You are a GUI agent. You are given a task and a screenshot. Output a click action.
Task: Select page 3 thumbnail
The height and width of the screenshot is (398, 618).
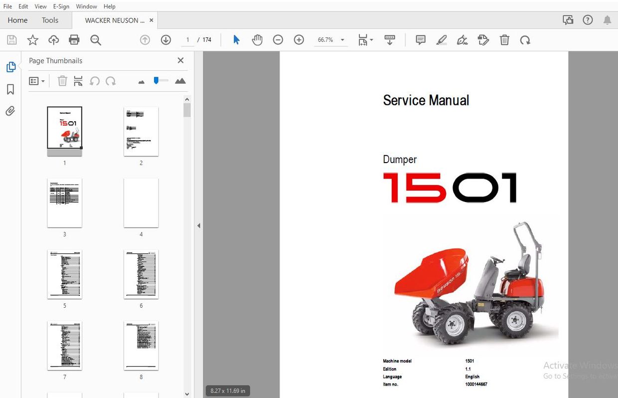click(64, 202)
